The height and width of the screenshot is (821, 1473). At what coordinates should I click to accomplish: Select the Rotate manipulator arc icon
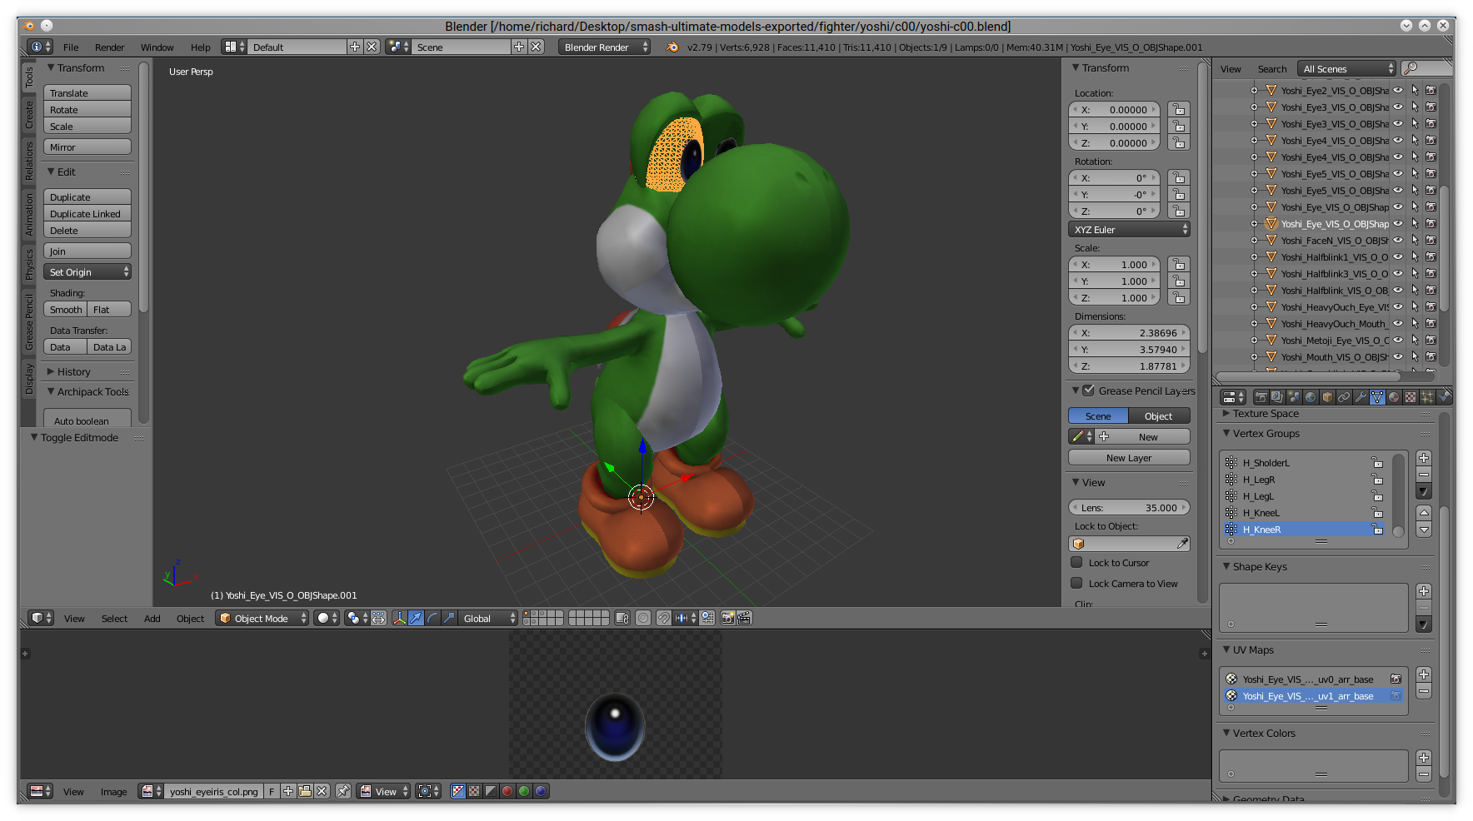(432, 618)
